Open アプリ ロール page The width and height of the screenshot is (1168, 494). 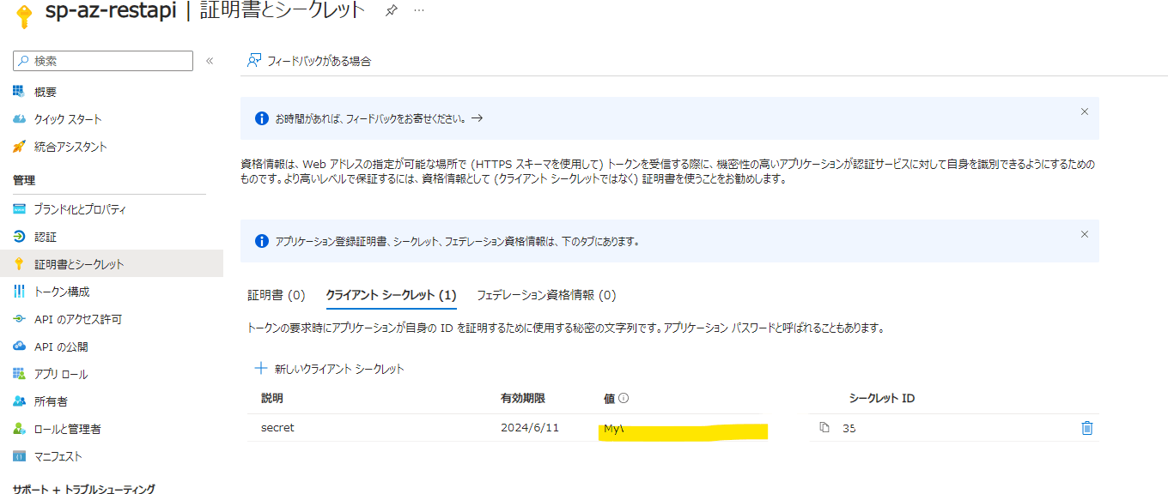(x=60, y=374)
